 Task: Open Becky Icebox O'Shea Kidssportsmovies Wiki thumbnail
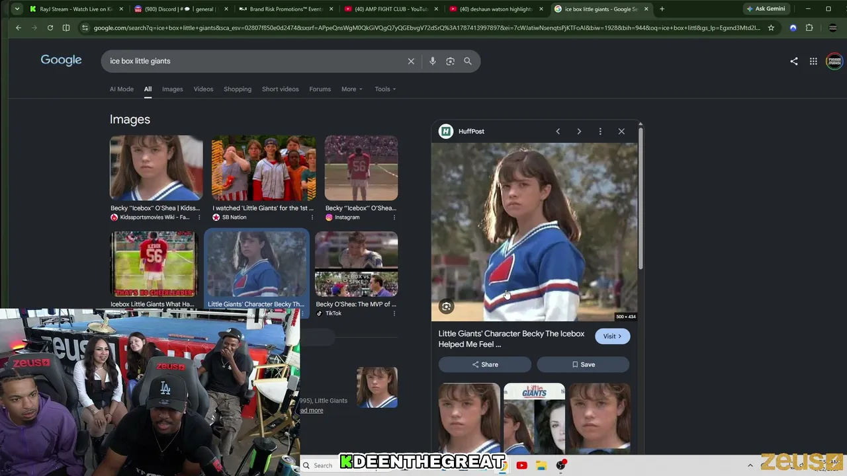coord(156,168)
